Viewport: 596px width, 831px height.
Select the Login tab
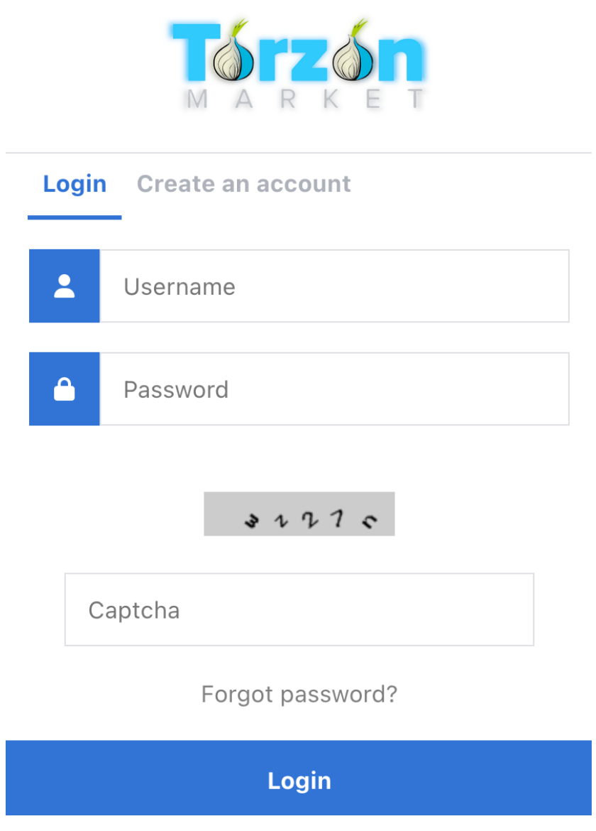click(x=74, y=183)
